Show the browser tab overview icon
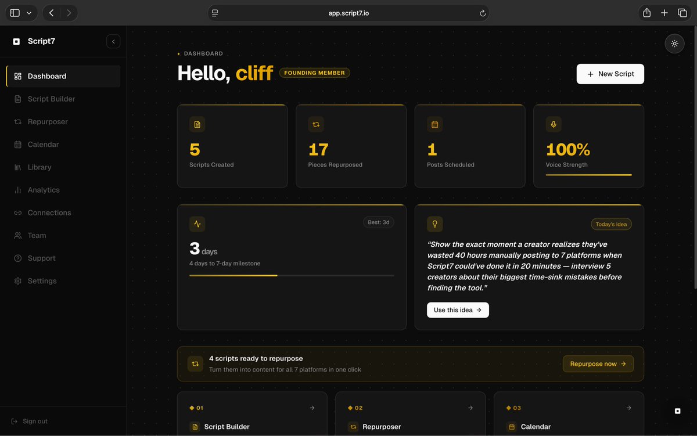The height and width of the screenshot is (436, 697). click(682, 13)
